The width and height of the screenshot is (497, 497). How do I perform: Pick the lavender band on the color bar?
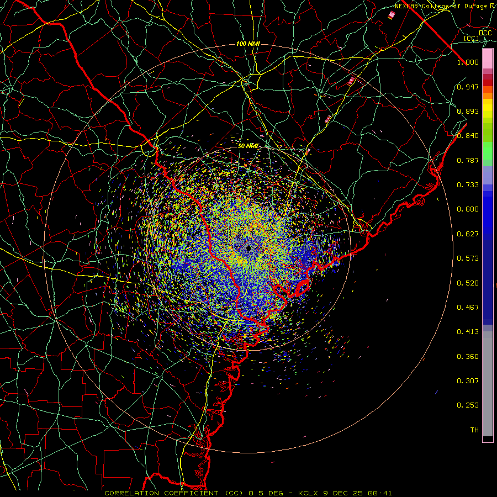[488, 176]
